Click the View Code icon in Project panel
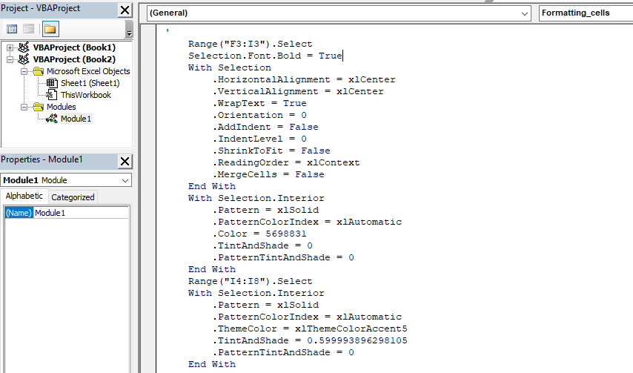The image size is (633, 373). pyautogui.click(x=12, y=29)
